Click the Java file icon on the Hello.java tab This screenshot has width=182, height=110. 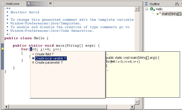(x=29, y=4)
